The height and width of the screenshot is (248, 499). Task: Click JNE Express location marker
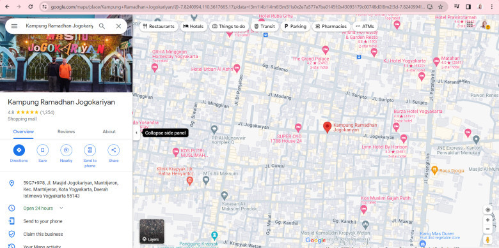coord(476,139)
